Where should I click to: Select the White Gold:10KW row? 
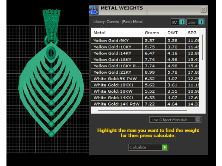point(145,91)
